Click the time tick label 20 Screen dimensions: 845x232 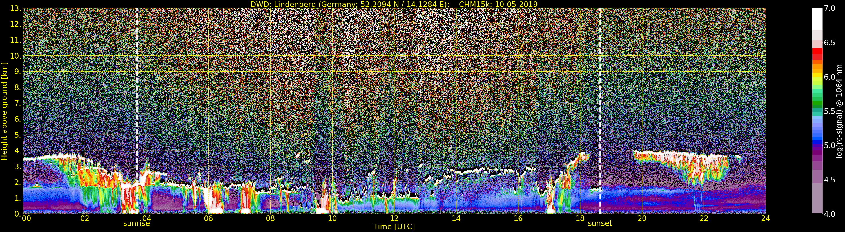point(642,218)
